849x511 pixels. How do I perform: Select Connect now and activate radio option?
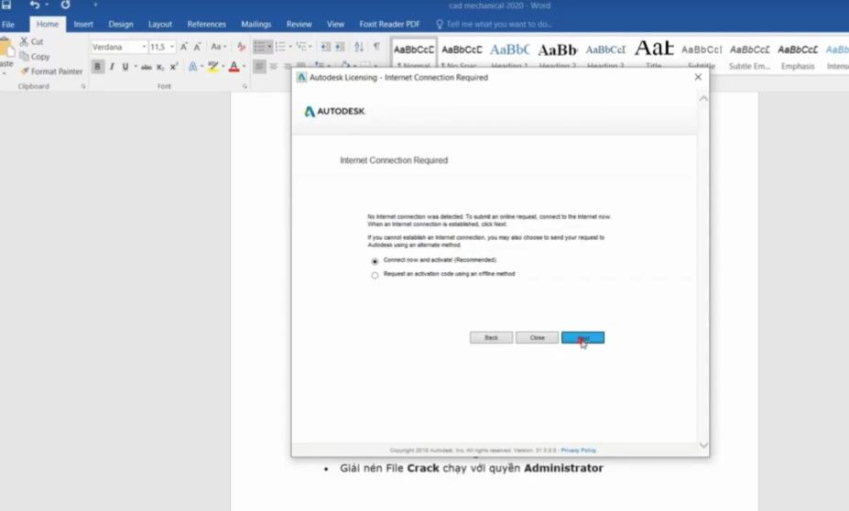375,261
